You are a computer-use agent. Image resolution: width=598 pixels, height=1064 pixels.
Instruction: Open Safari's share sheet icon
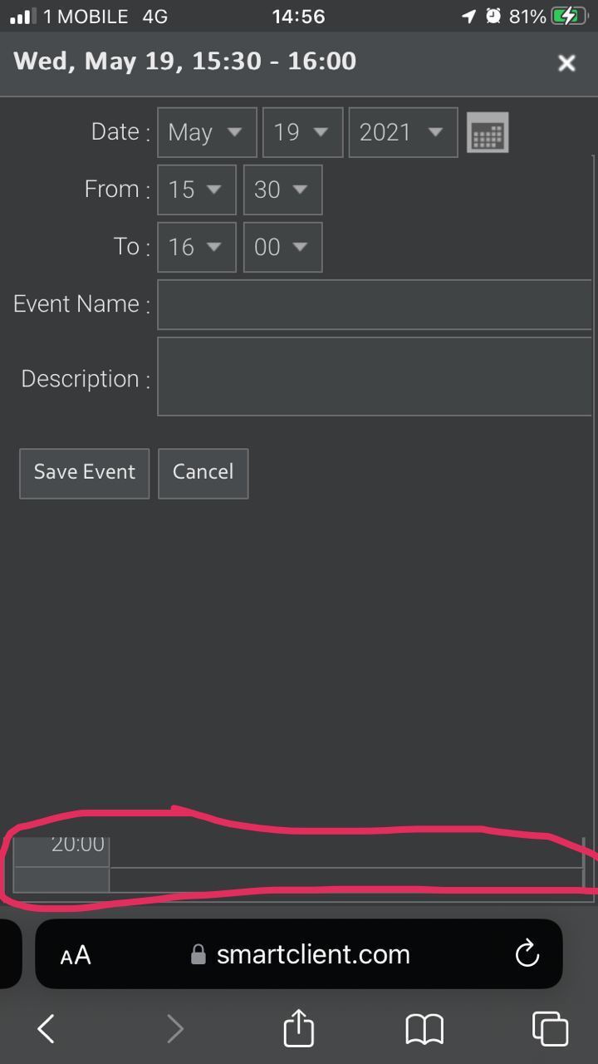[299, 1029]
